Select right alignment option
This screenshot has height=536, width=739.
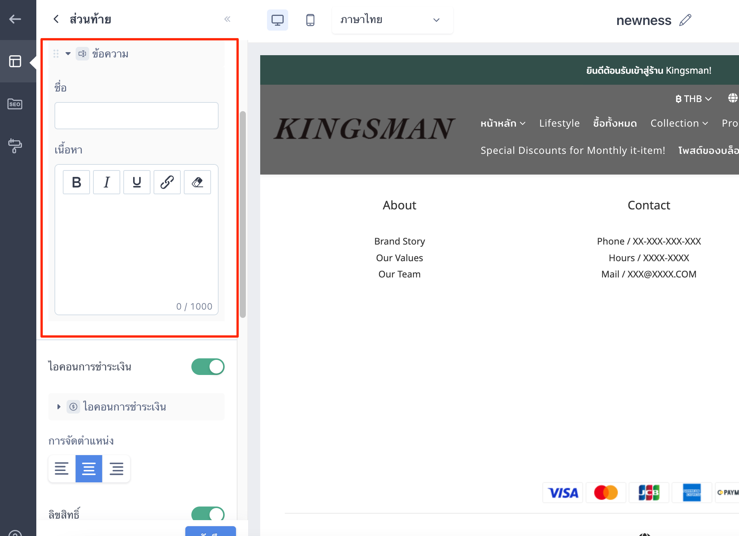(x=116, y=469)
